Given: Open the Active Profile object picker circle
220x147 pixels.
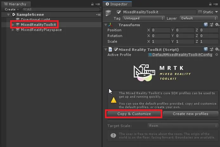Looking at the screenshot, I should coord(217,55).
